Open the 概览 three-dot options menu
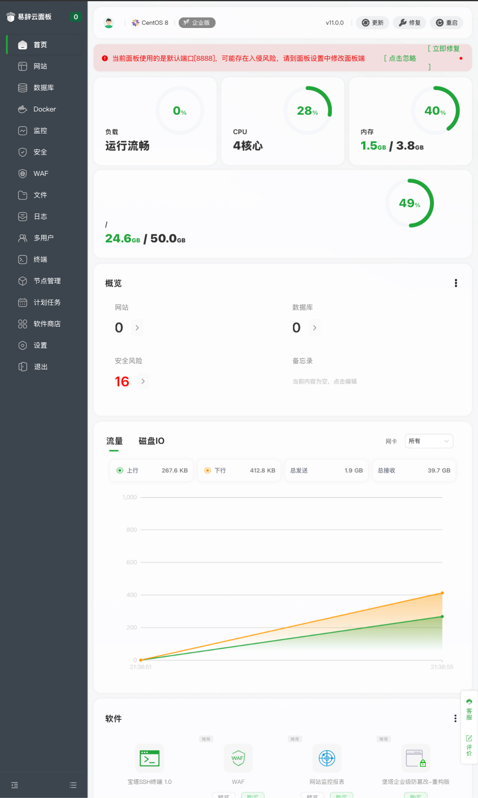This screenshot has height=798, width=478. point(456,283)
